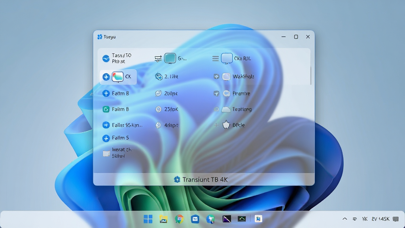The width and height of the screenshot is (405, 228).
Task: Click the Transiunt TB 4K footer label
Action: 205,180
